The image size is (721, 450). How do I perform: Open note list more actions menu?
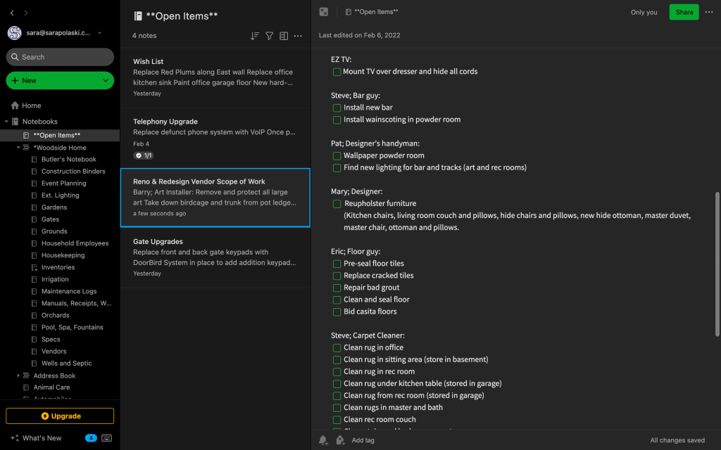(x=298, y=36)
